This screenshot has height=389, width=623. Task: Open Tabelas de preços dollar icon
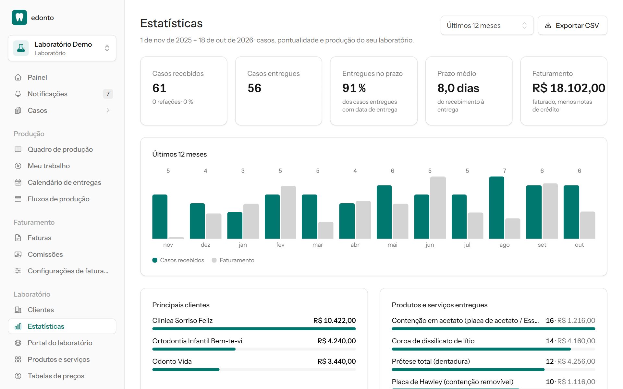pos(18,376)
